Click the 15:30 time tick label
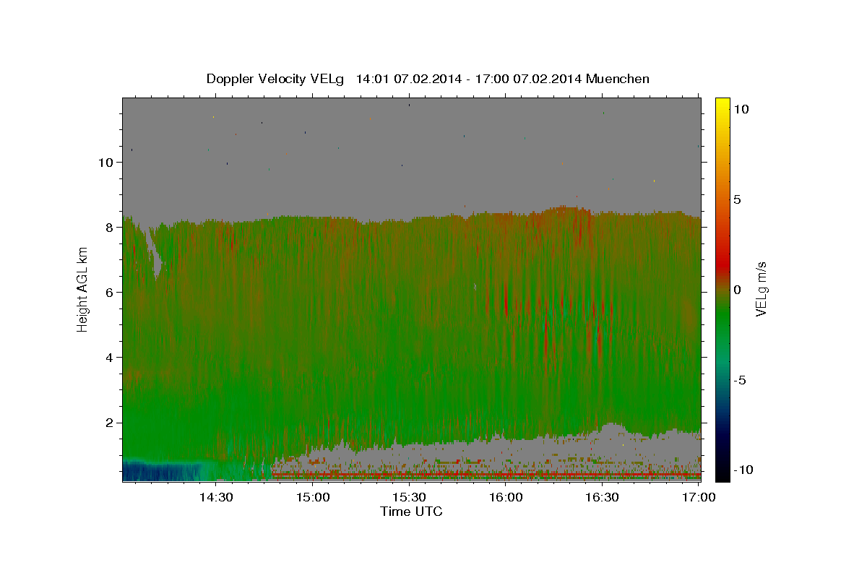 (x=409, y=497)
